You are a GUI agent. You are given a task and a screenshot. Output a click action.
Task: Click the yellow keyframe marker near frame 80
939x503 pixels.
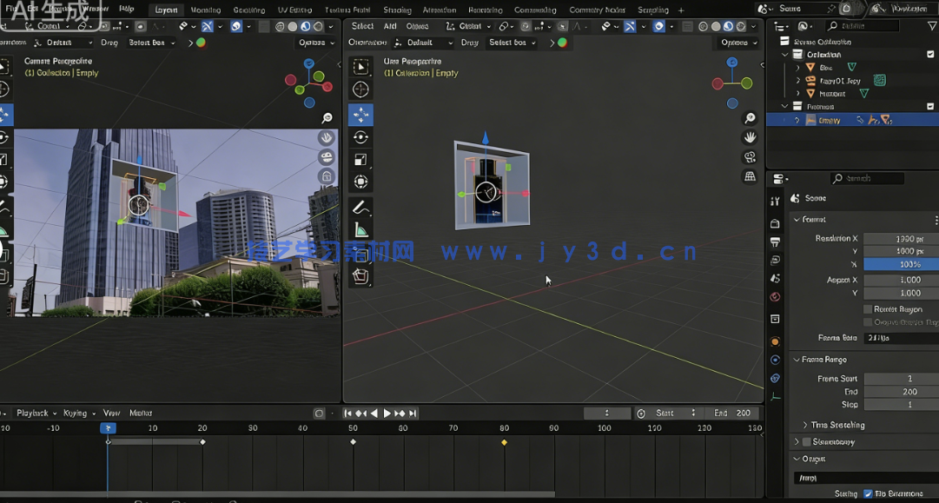point(504,442)
